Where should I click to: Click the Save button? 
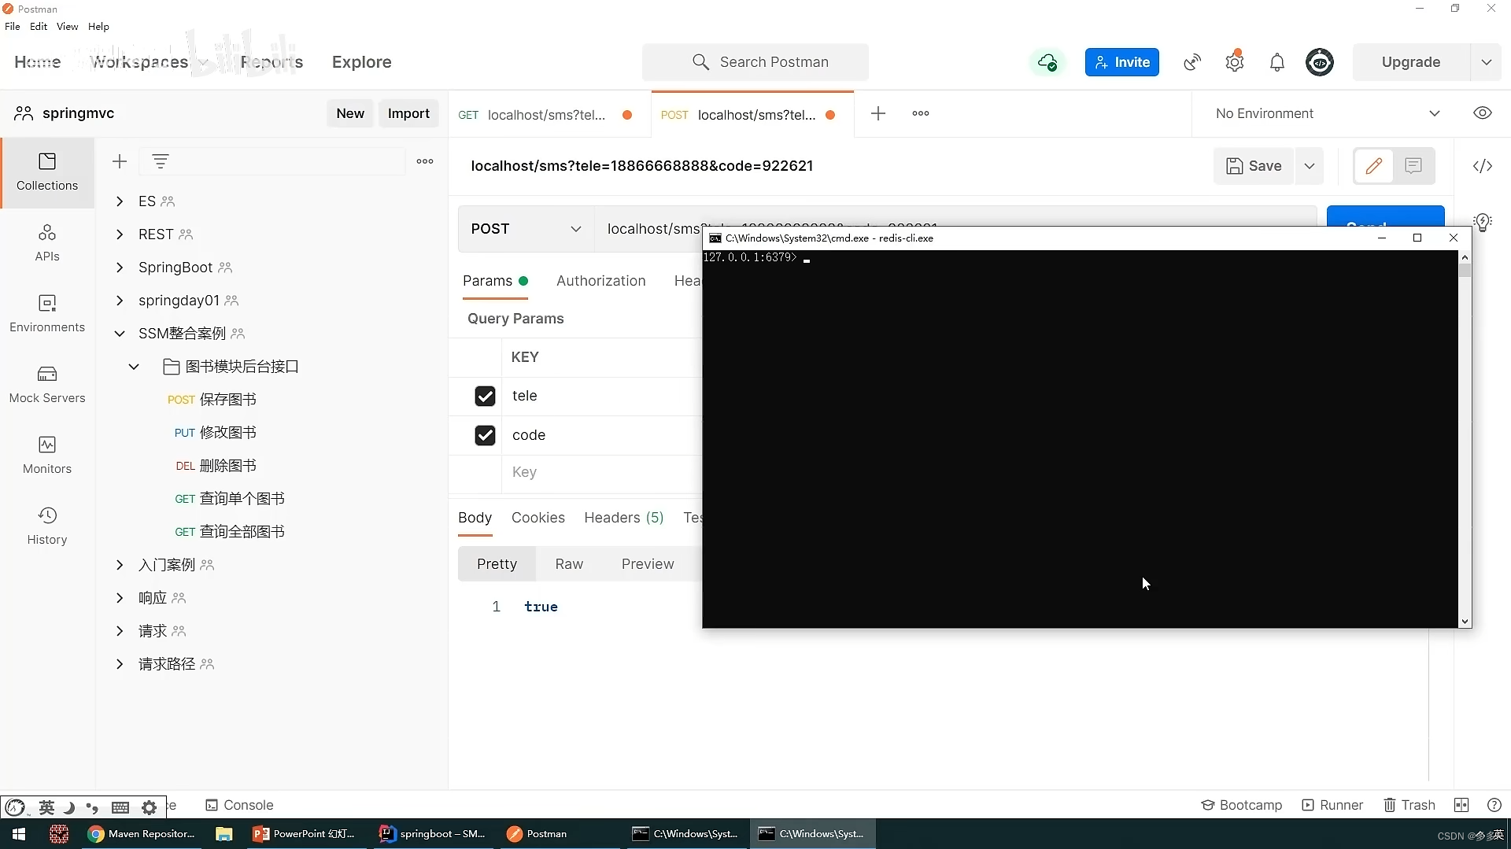(x=1254, y=166)
